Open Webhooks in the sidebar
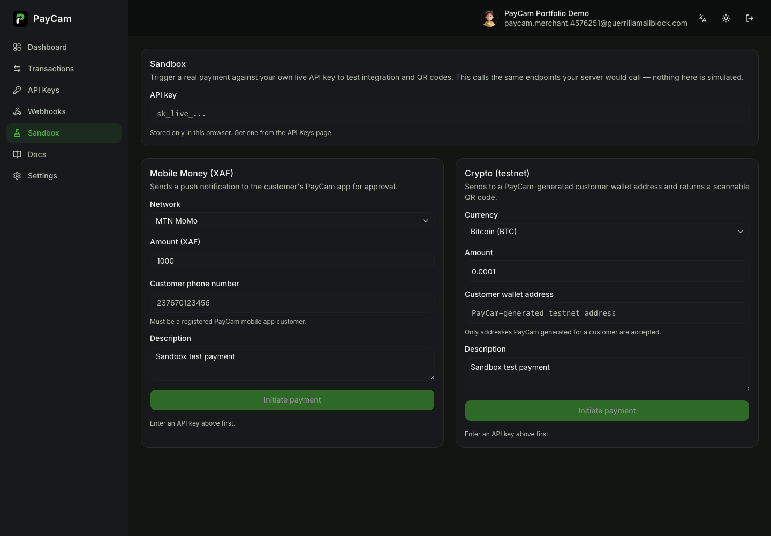 (x=64, y=111)
